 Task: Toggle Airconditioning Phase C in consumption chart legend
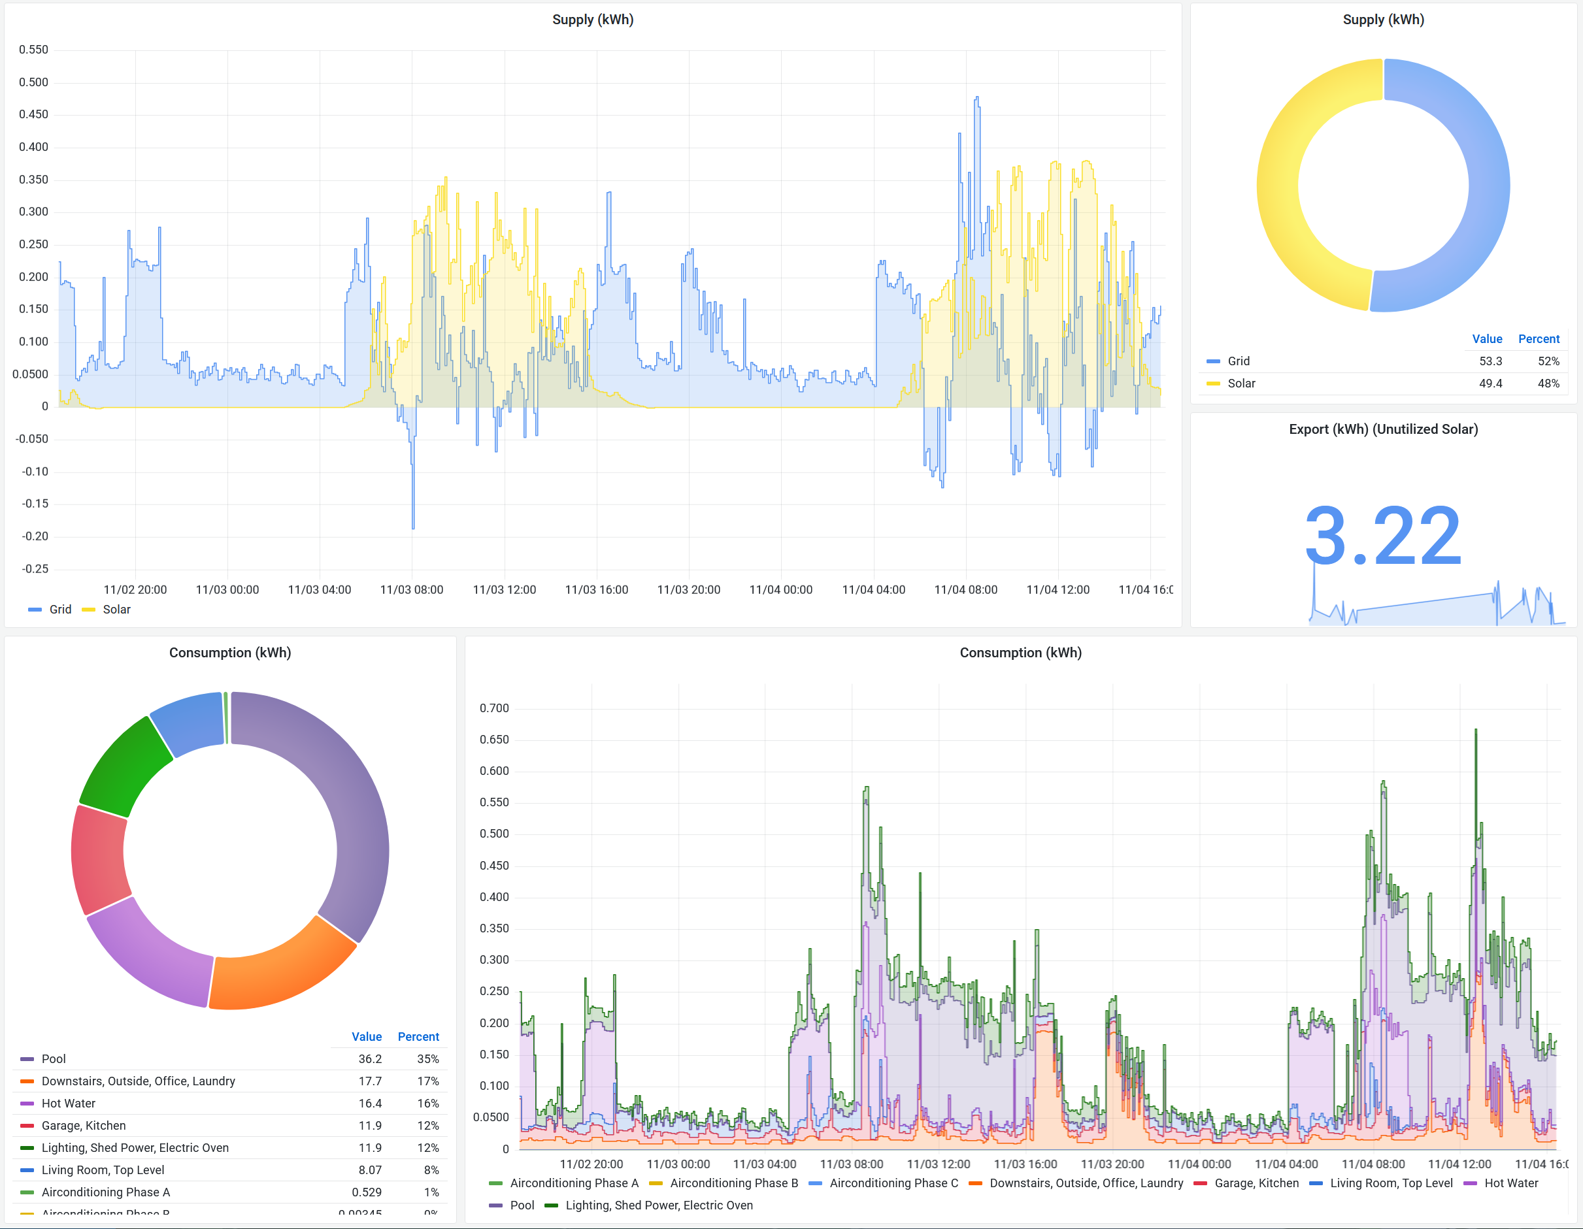[893, 1183]
